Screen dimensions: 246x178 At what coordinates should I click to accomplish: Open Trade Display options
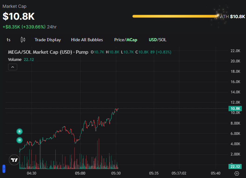coord(48,40)
